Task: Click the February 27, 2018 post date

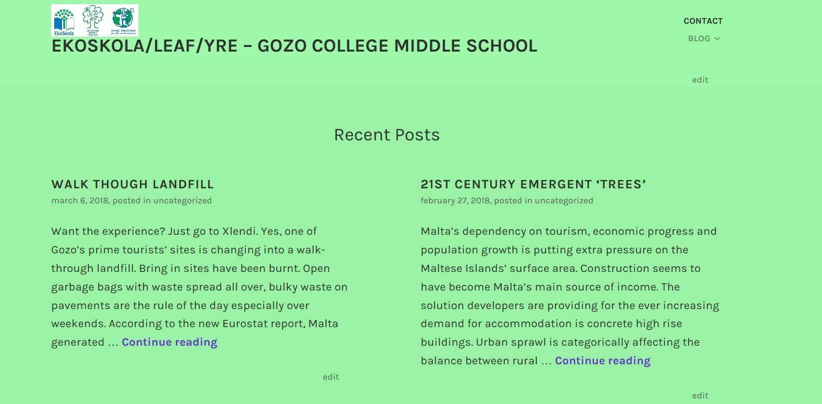Action: click(x=455, y=201)
